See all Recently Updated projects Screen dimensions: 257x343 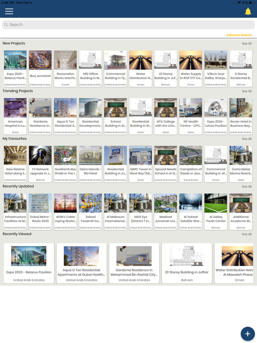(247, 187)
